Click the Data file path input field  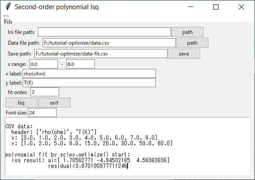109,43
